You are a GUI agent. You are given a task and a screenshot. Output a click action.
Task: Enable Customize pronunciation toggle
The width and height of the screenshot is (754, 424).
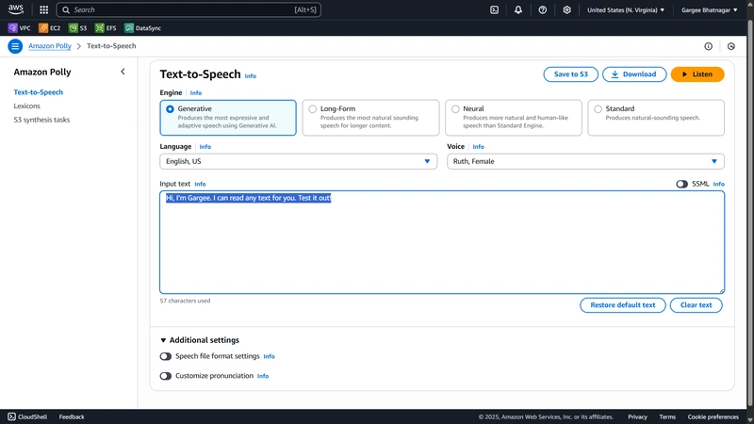point(166,376)
